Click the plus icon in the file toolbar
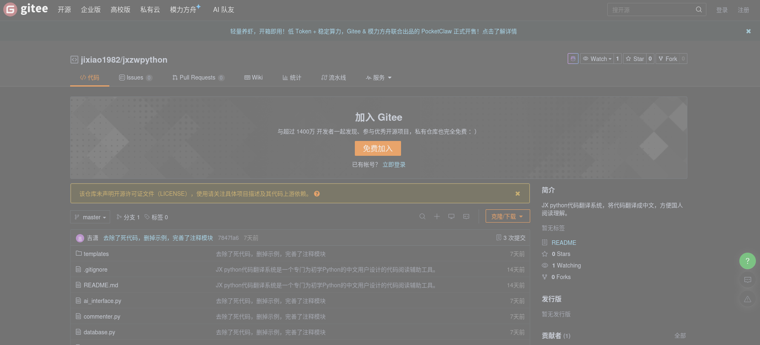The height and width of the screenshot is (345, 760). tap(437, 216)
